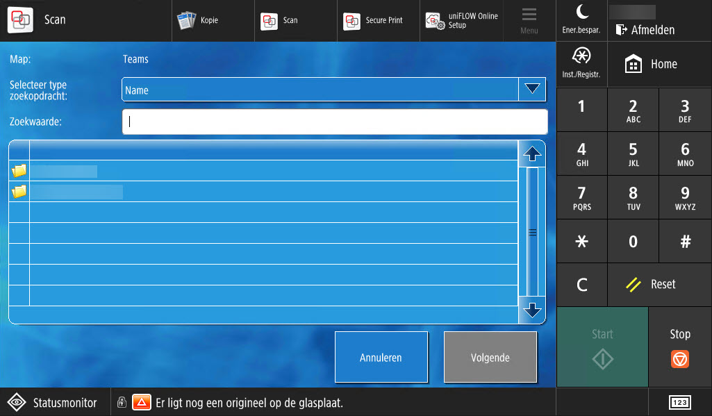712x416 pixels.
Task: Show the 123 numeric keyboard icon
Action: 679,403
